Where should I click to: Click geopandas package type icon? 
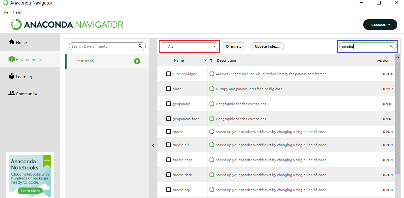point(212,104)
